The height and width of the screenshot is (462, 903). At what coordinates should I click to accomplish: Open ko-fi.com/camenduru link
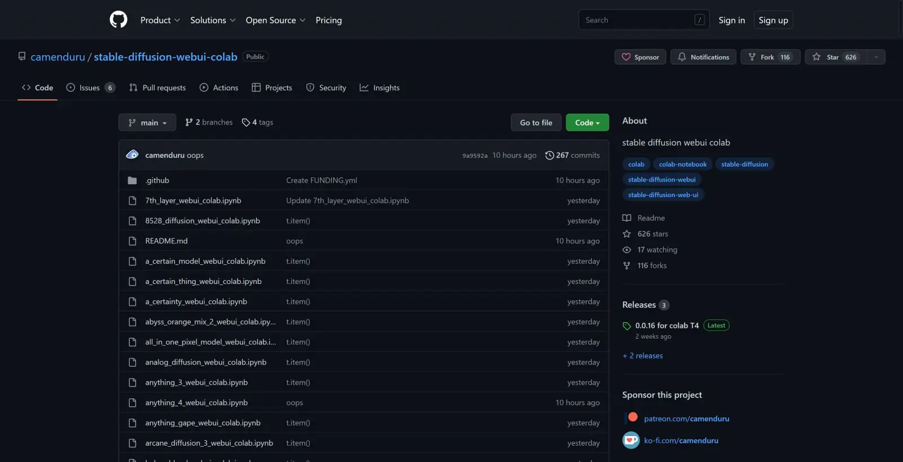[681, 441]
